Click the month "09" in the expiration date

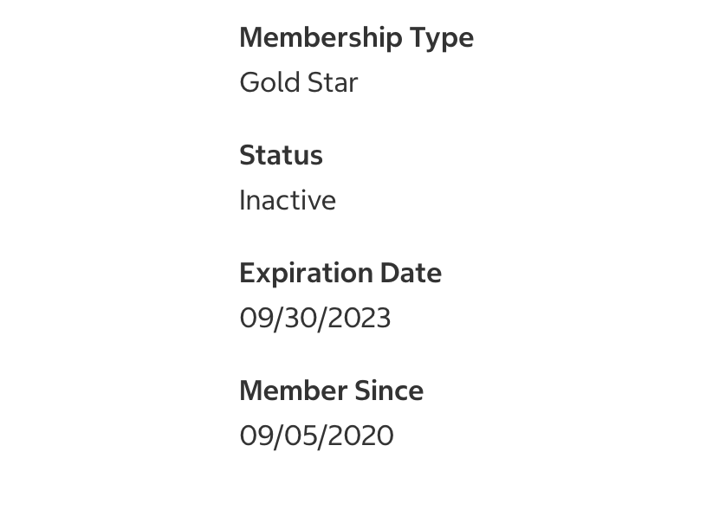[256, 318]
